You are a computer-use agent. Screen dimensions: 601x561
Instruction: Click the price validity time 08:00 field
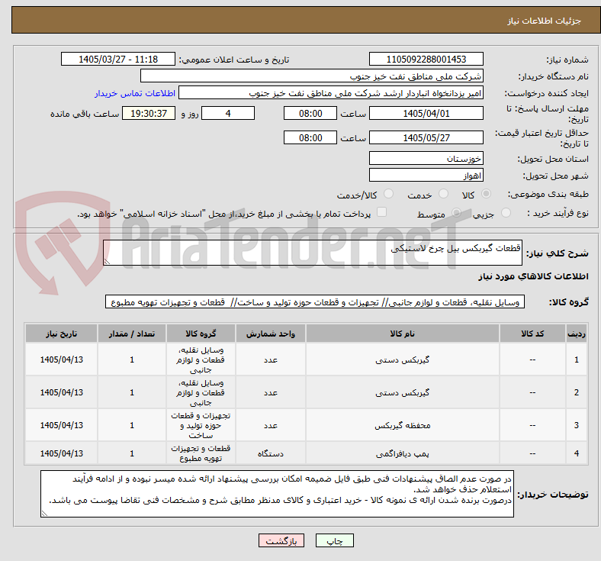coord(310,137)
